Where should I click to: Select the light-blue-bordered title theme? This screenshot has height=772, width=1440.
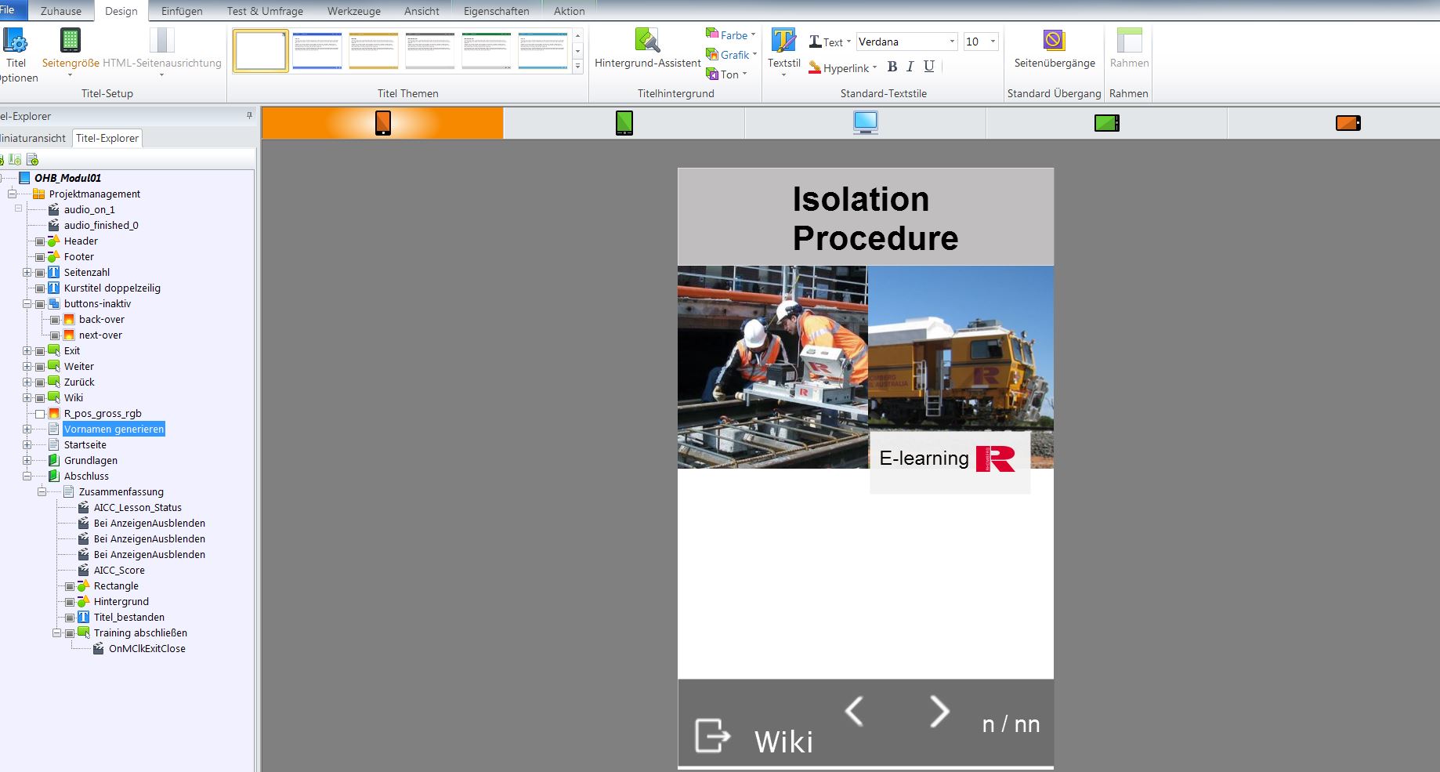coord(543,51)
